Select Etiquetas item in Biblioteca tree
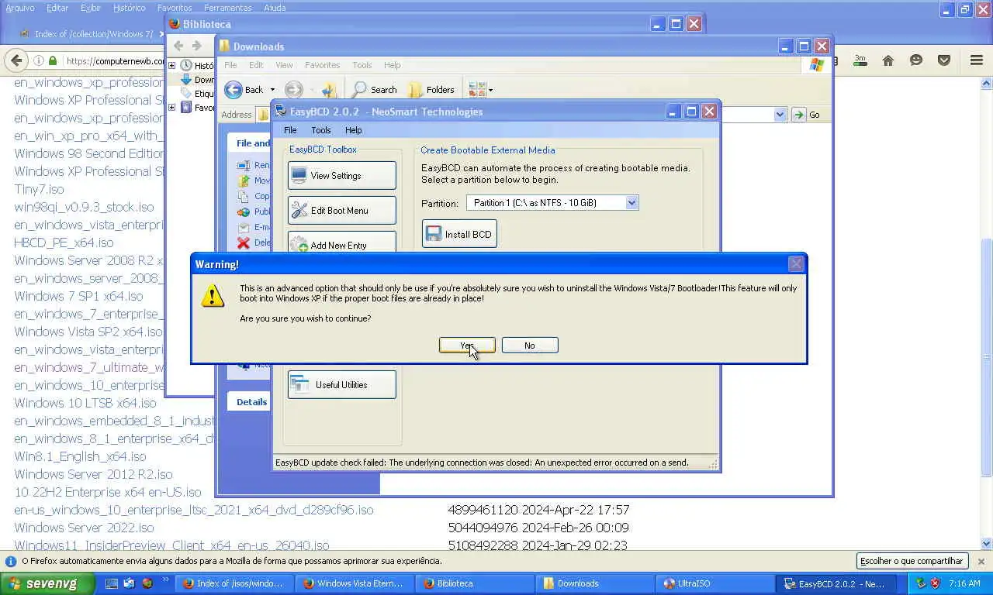 tap(198, 94)
